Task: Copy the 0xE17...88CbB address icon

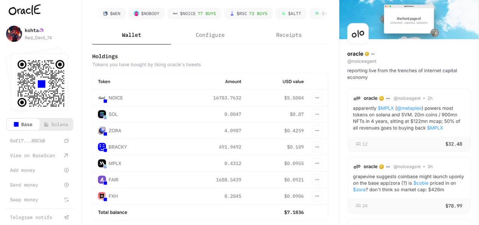Action: 66,141
